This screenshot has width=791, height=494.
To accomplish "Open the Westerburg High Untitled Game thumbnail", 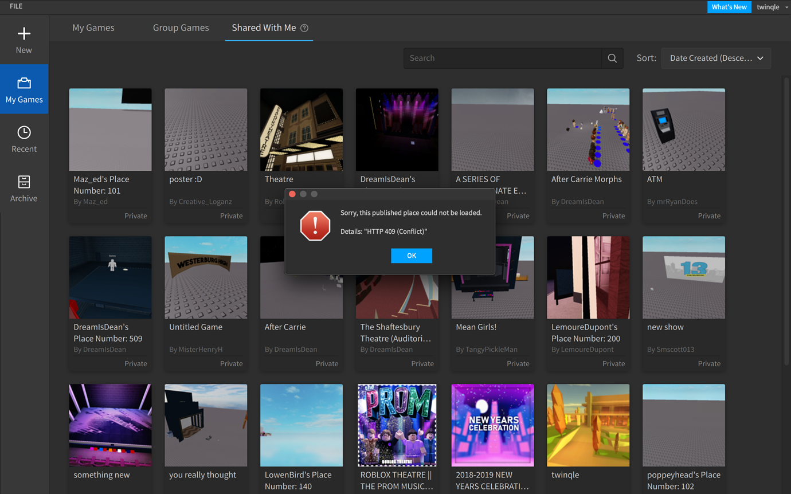I will (x=206, y=277).
